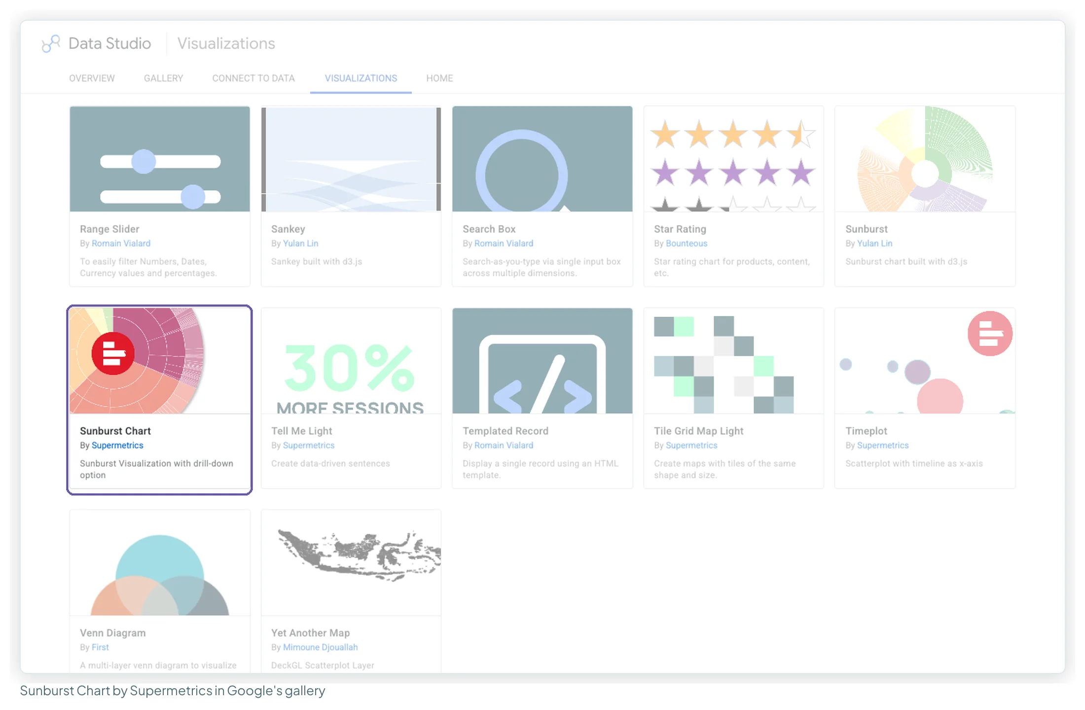Open the Tile Grid Map Light thumbnail
Image resolution: width=1085 pixels, height=710 pixels.
[734, 361]
